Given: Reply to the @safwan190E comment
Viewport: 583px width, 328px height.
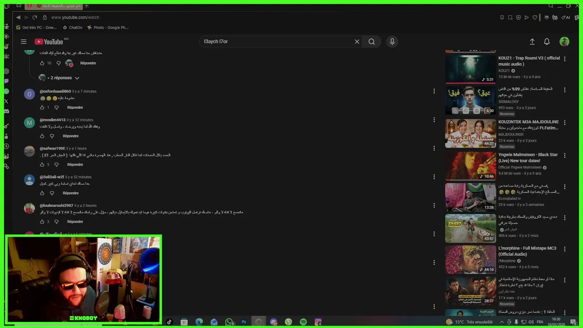Looking at the screenshot, I should point(75,164).
